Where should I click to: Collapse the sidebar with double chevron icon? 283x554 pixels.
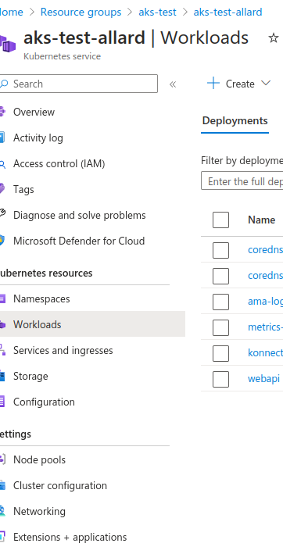tap(173, 84)
